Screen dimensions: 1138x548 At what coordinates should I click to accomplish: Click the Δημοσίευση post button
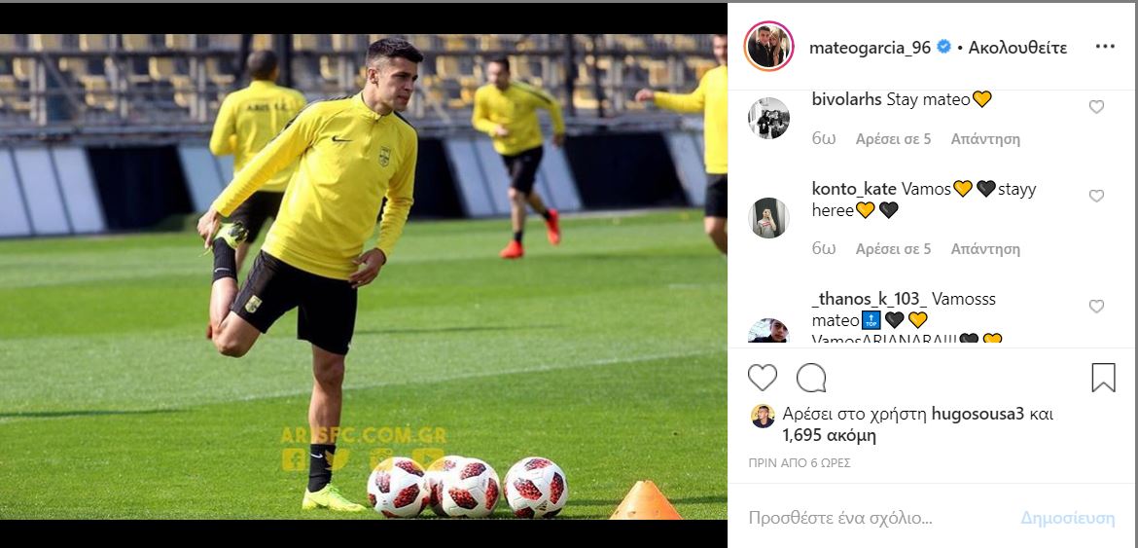pos(1068,518)
